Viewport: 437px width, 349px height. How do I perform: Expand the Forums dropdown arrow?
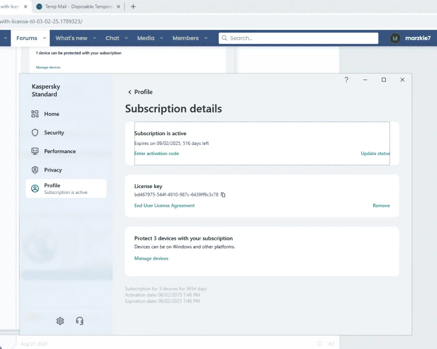(x=45, y=38)
